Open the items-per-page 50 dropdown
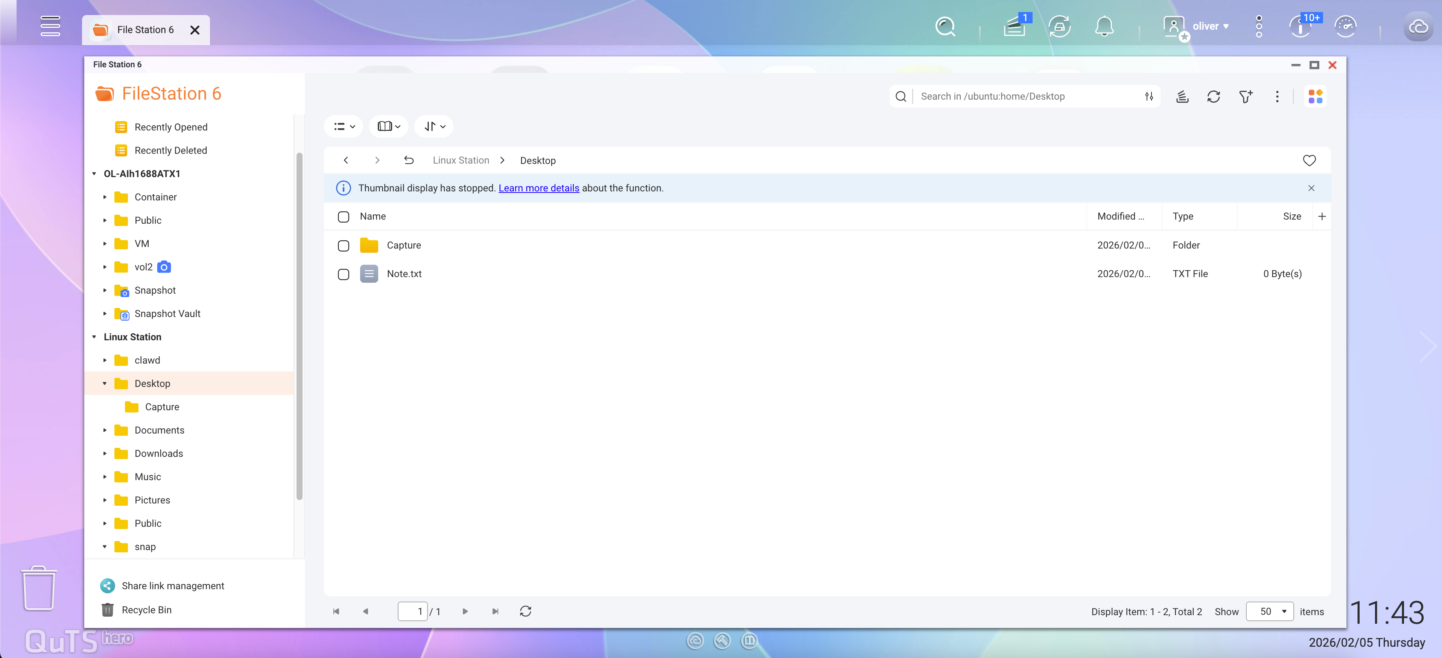1442x658 pixels. point(1270,611)
